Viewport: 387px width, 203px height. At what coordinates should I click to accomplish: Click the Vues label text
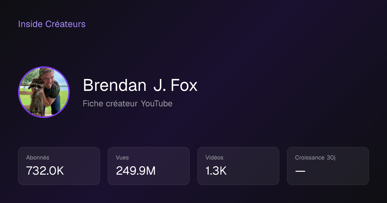tap(122, 158)
